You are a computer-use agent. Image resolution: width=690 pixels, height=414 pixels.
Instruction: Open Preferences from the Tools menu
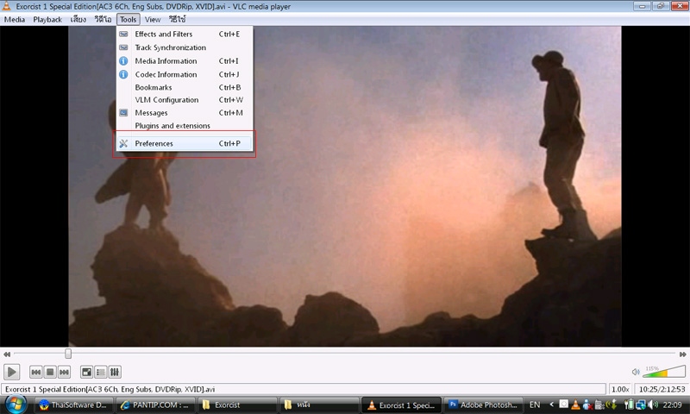[x=185, y=143]
